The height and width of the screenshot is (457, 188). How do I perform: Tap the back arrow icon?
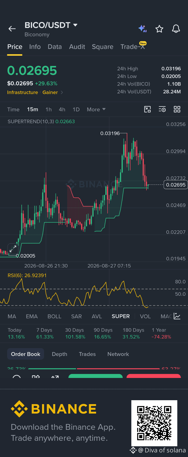(x=12, y=29)
